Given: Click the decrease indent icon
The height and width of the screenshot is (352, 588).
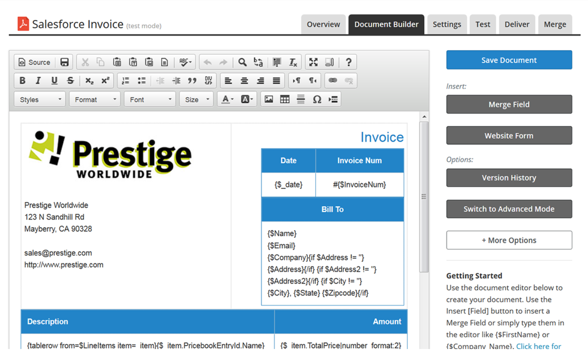Looking at the screenshot, I should click(160, 81).
